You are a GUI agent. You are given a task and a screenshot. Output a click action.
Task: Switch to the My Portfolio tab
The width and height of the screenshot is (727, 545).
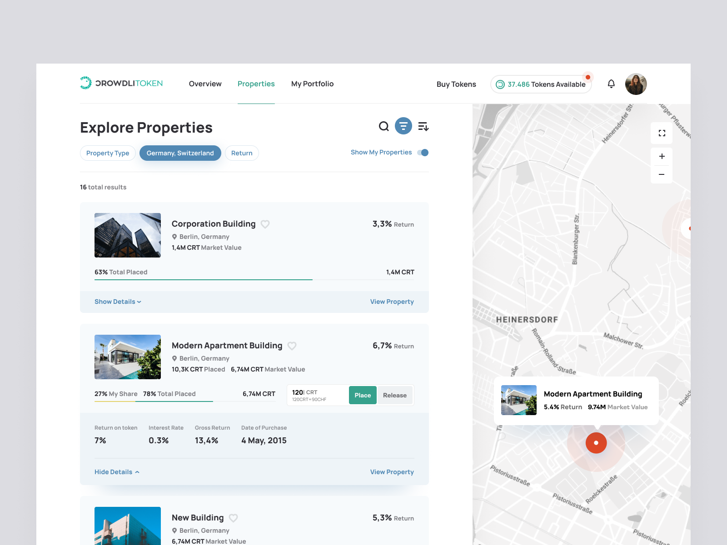tap(312, 84)
